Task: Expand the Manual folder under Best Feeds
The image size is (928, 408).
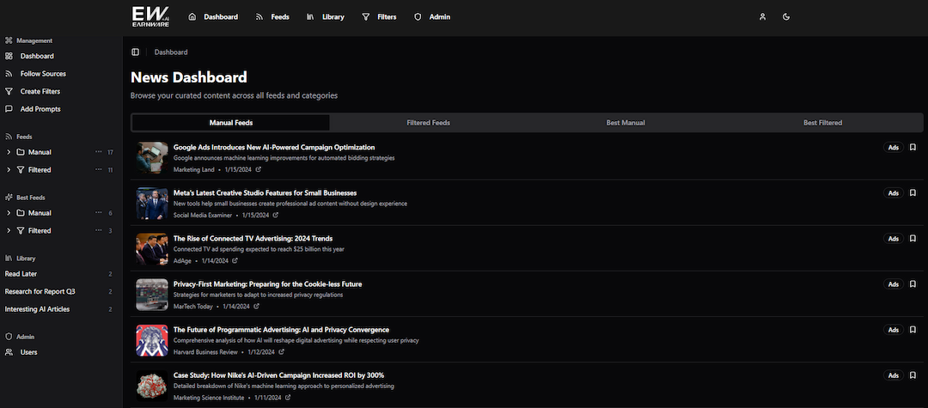Action: tap(9, 213)
